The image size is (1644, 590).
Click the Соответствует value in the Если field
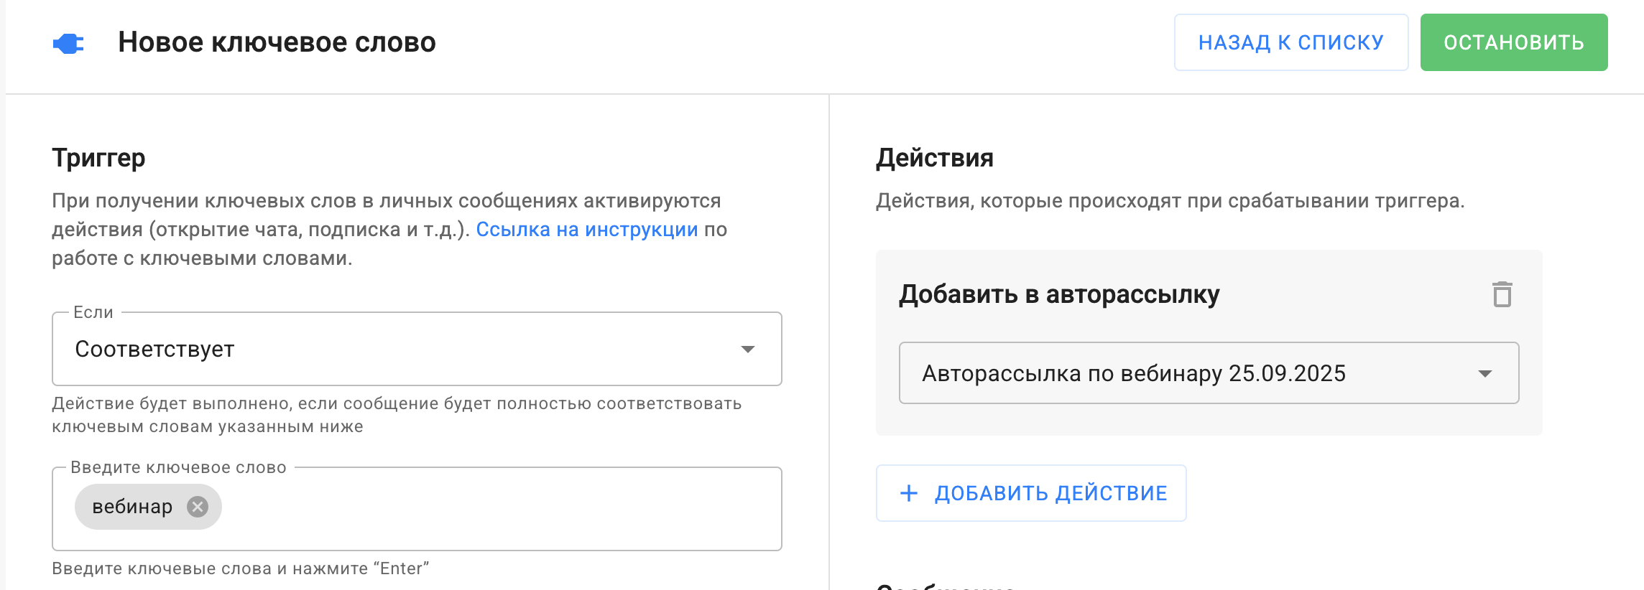[154, 350]
